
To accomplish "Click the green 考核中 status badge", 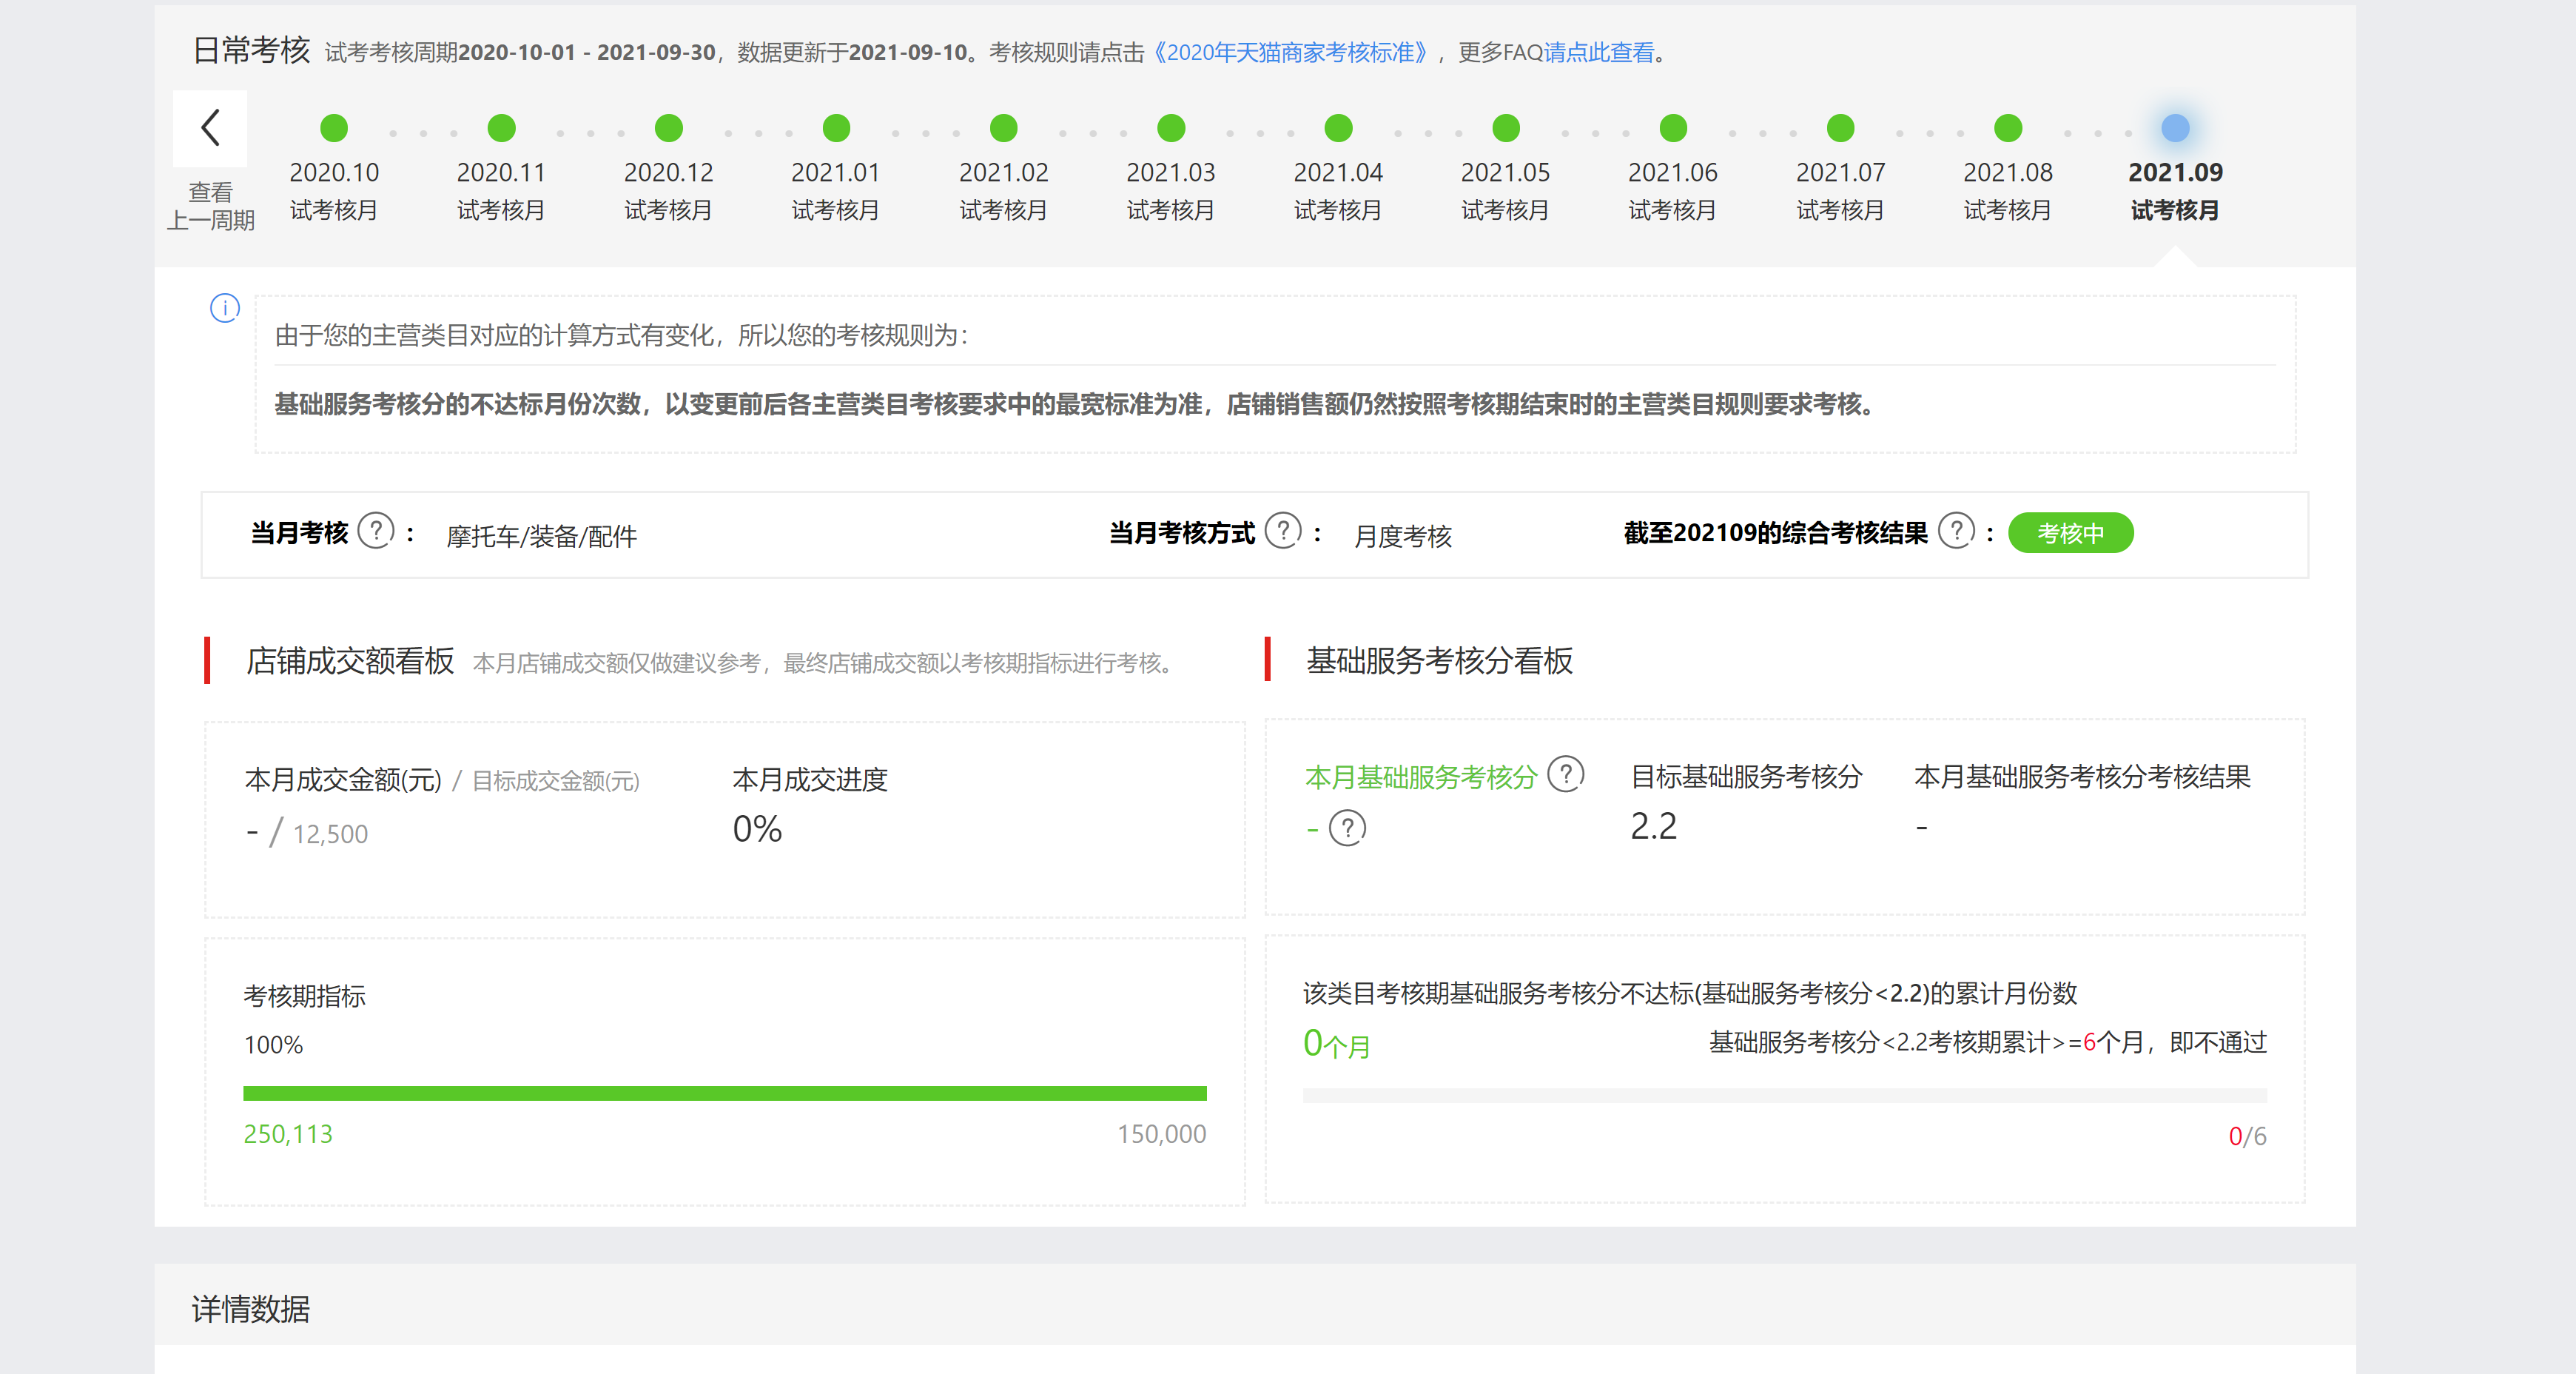I will (2070, 532).
